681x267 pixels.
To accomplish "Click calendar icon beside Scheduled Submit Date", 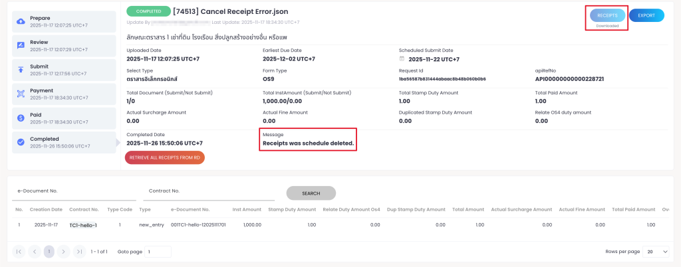I will (402, 59).
